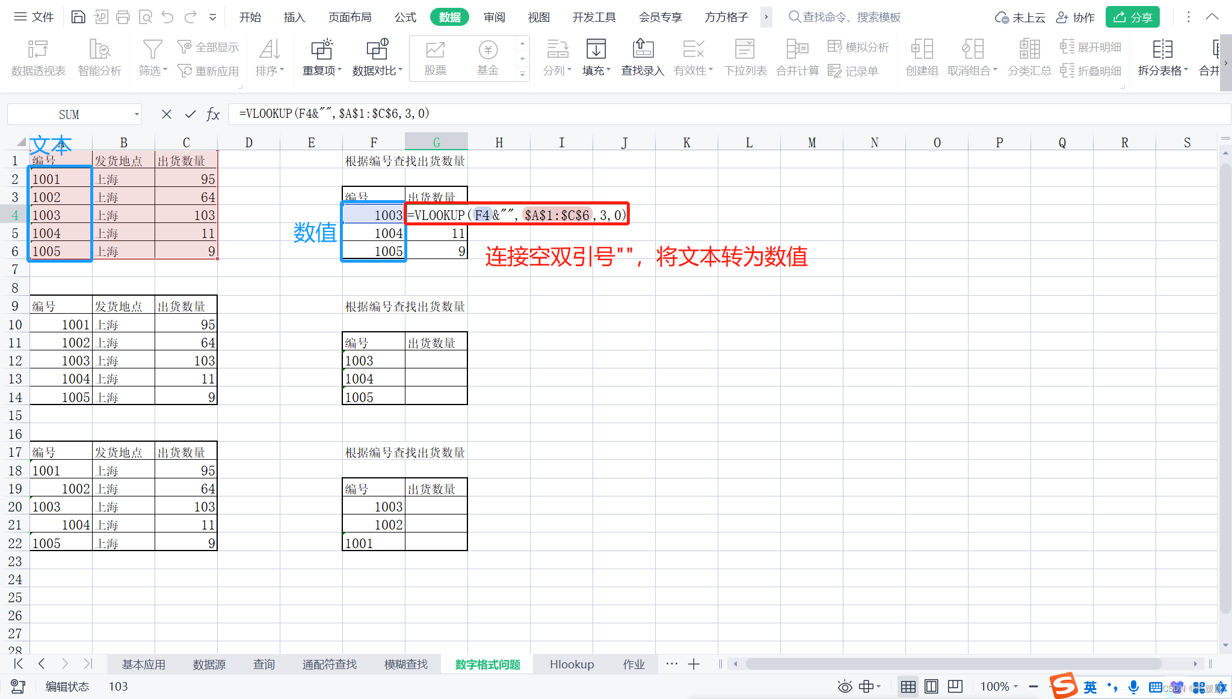Open 智能分析 smart analysis tool
The height and width of the screenshot is (699, 1232).
[x=99, y=58]
